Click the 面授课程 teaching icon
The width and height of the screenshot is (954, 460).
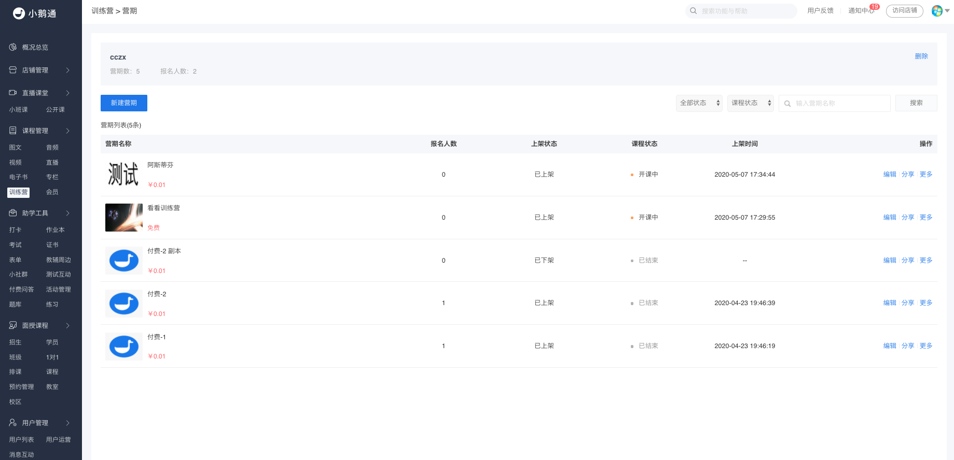tap(13, 325)
